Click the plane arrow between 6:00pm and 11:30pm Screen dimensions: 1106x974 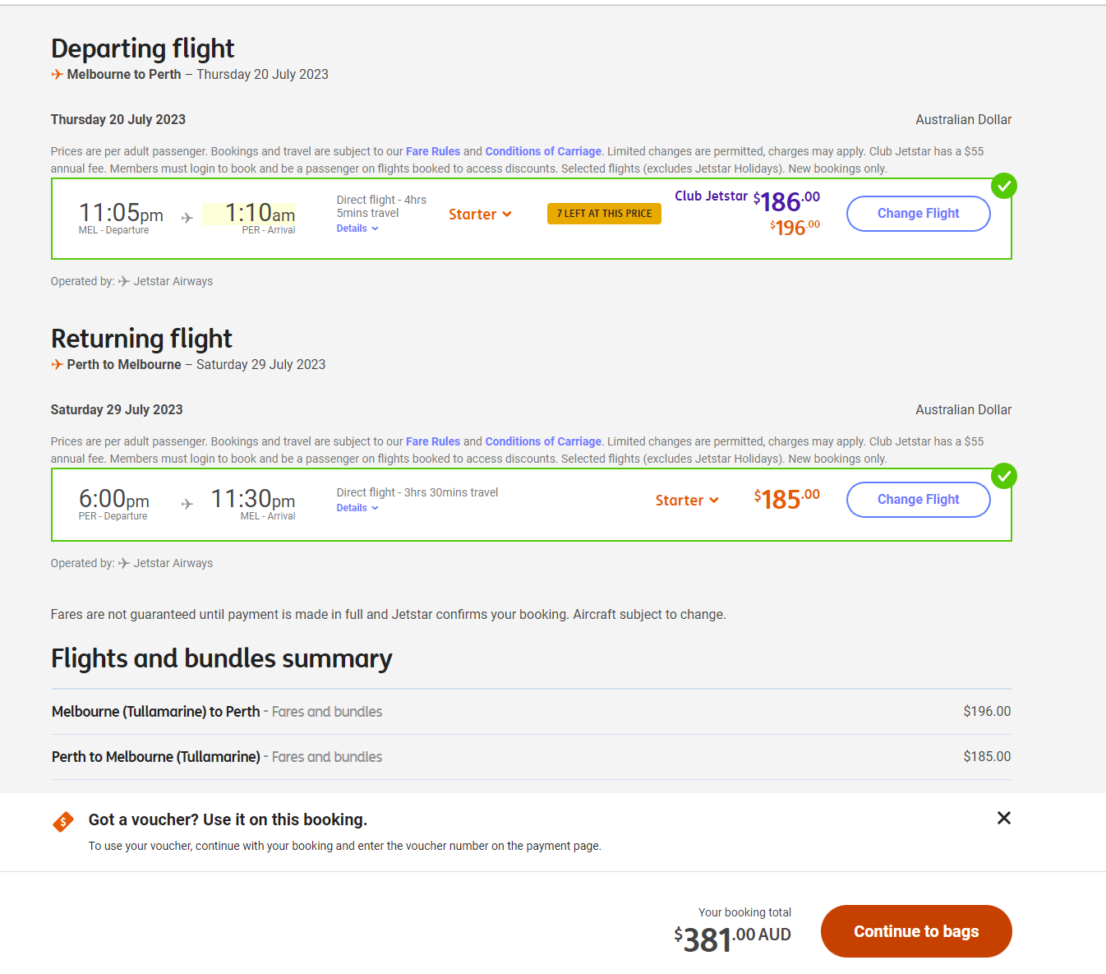pos(187,504)
